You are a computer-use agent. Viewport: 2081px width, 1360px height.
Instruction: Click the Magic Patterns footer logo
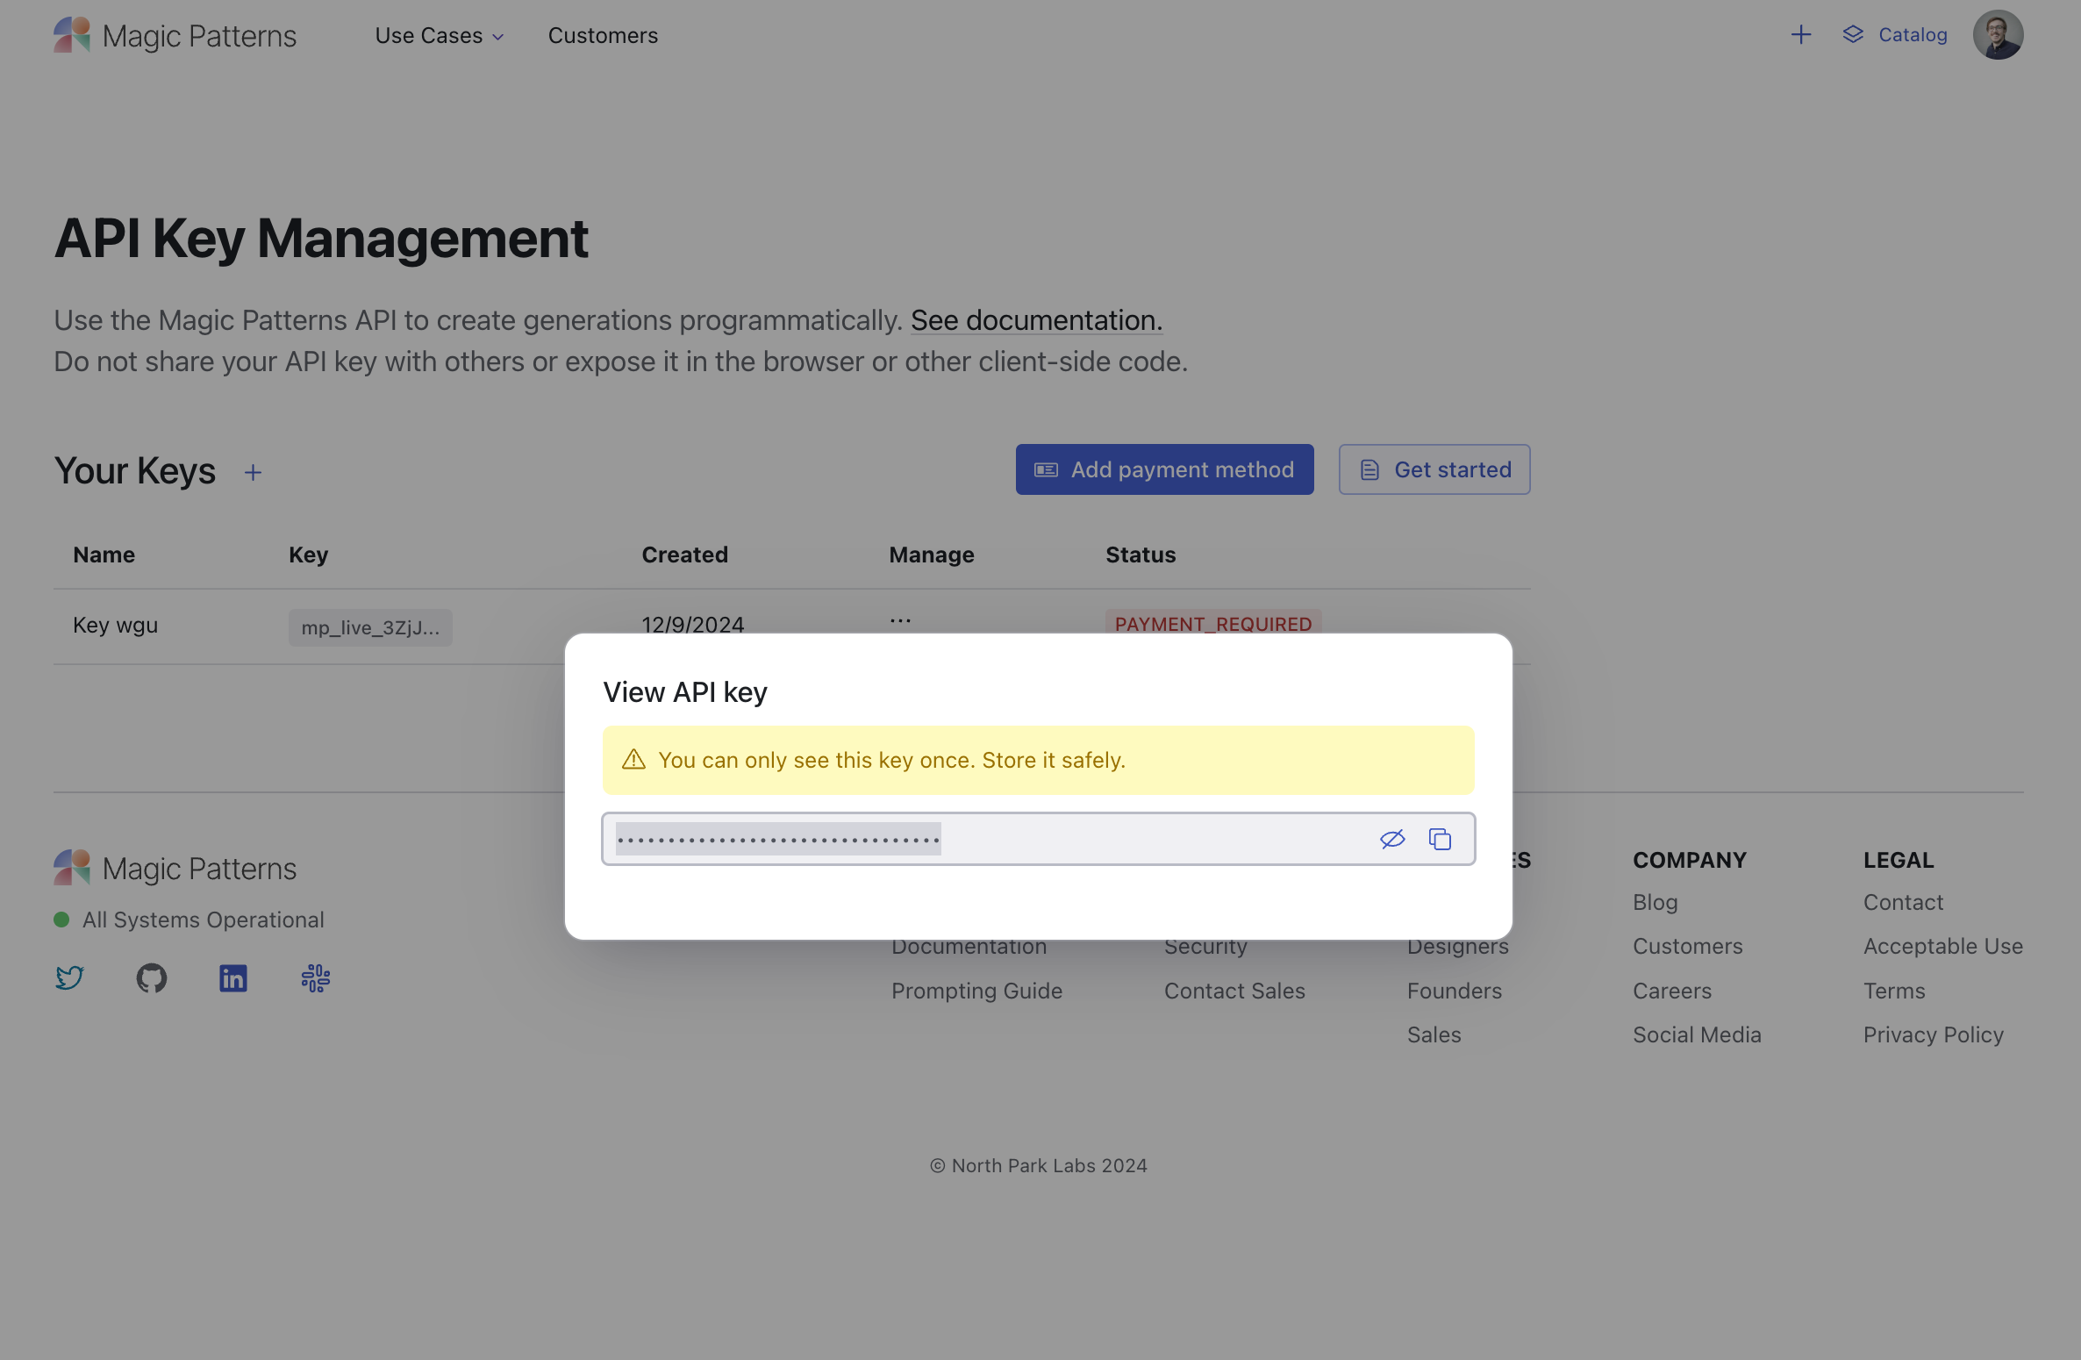coord(175,868)
